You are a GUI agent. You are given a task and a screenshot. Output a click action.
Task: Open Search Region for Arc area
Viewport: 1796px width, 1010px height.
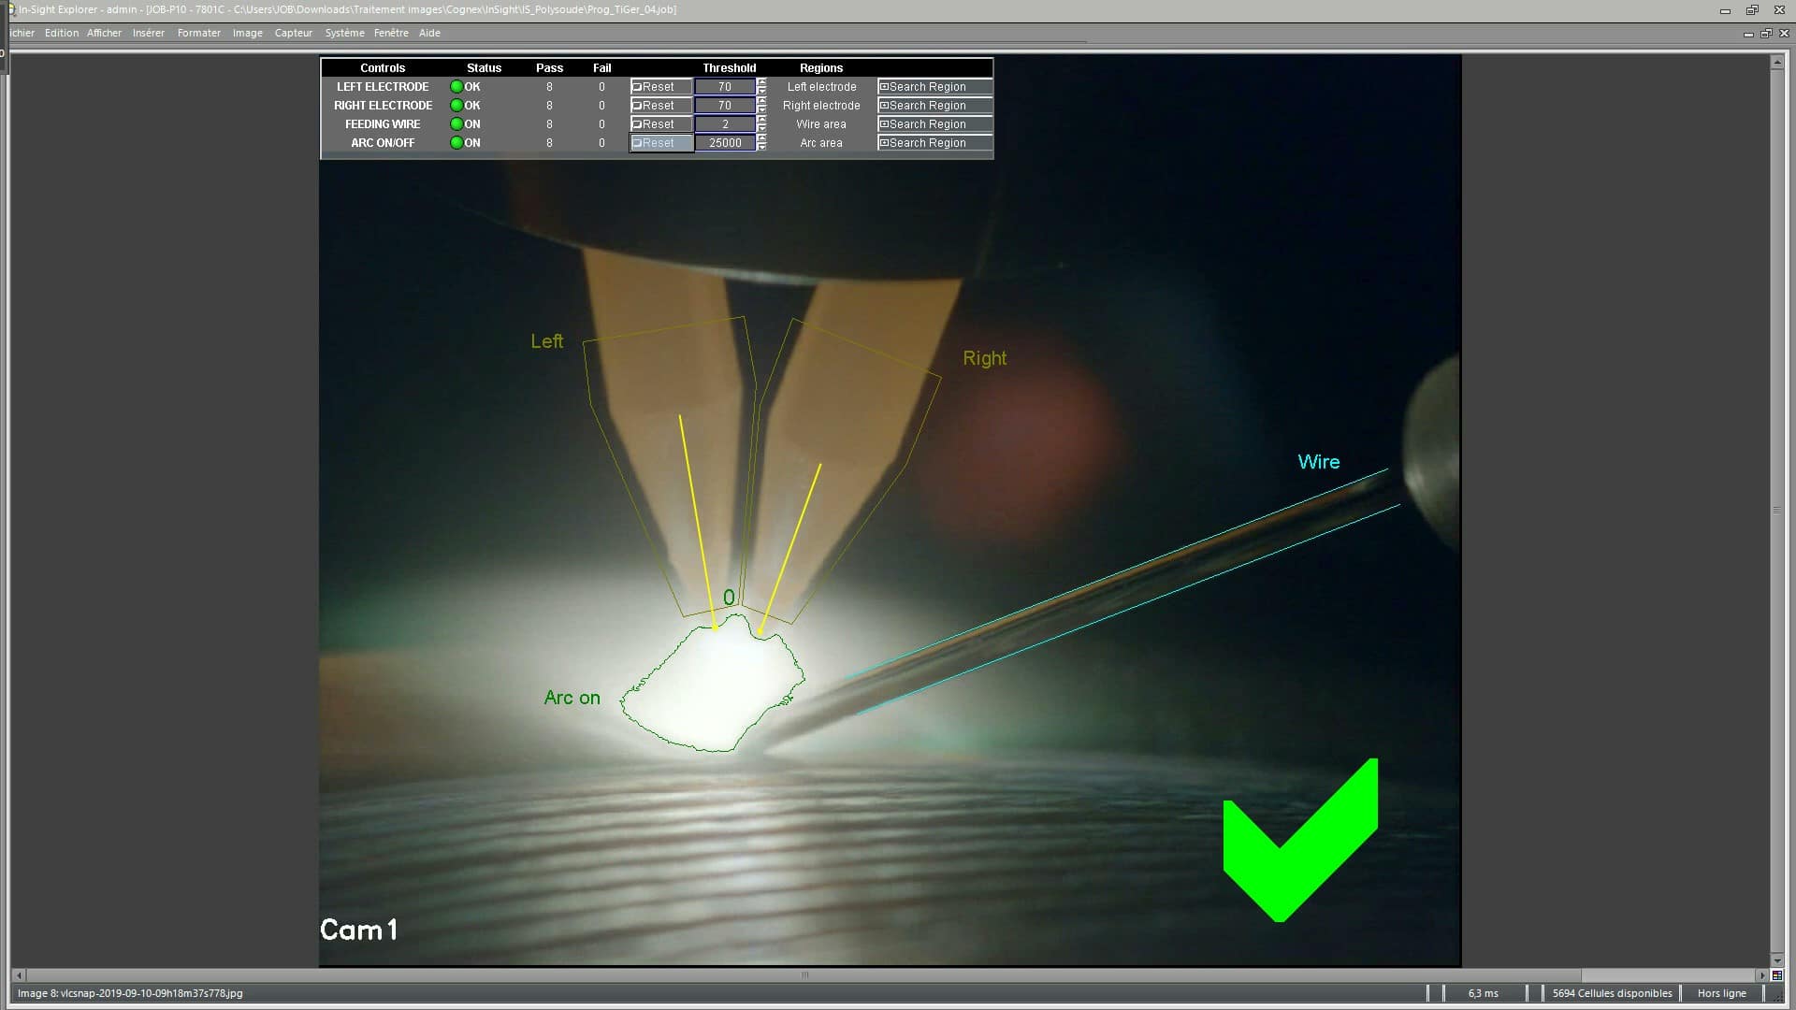pos(934,143)
